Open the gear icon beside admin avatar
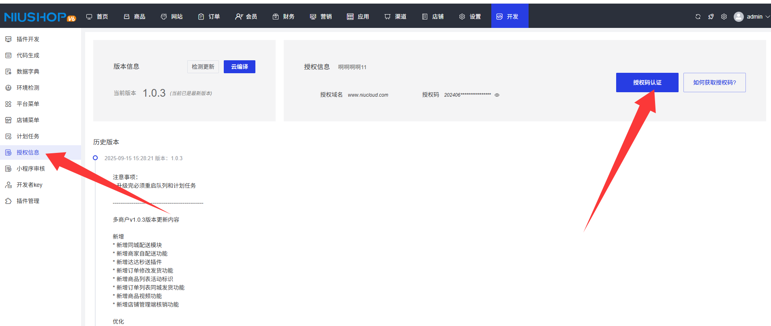 tap(724, 17)
